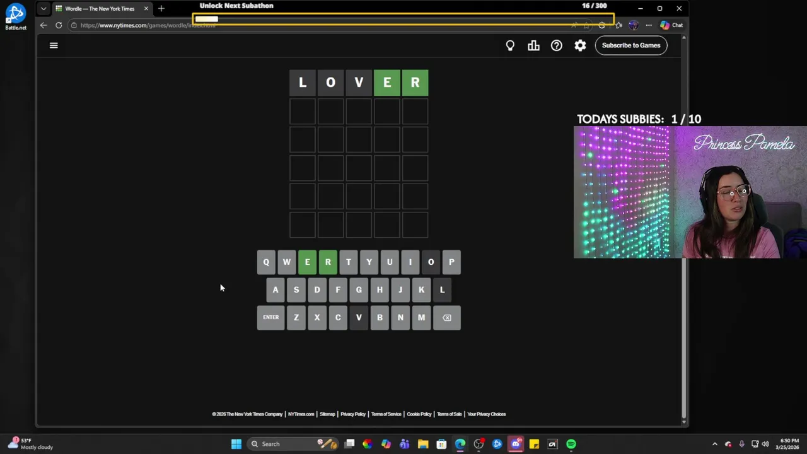The height and width of the screenshot is (454, 807).
Task: Tap the K key
Action: tap(421, 290)
